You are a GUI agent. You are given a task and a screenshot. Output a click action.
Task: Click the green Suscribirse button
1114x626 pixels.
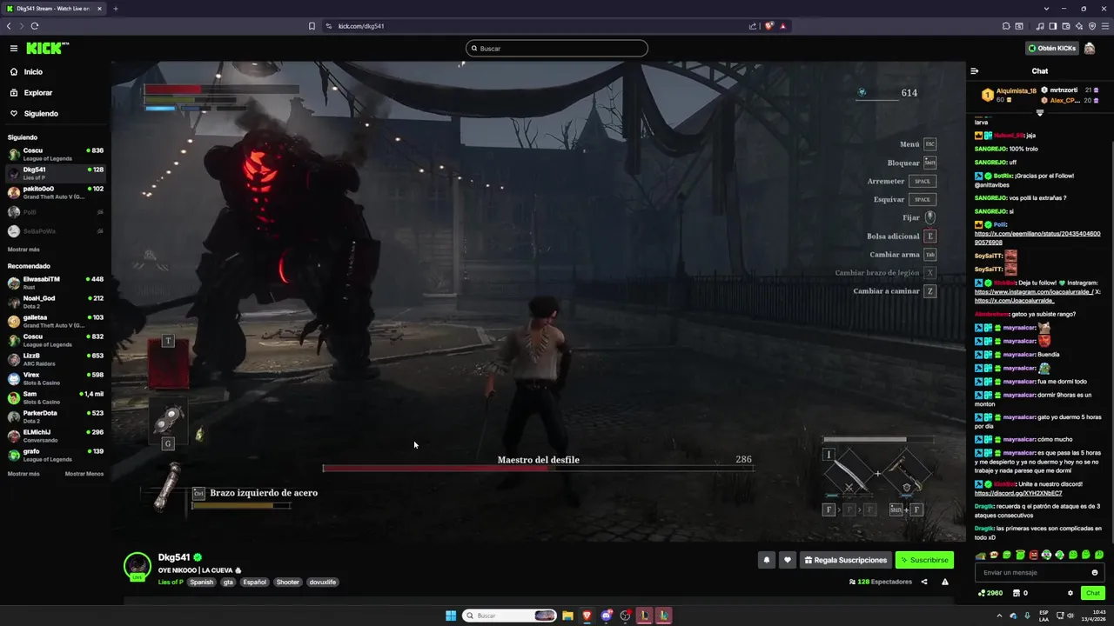coord(924,560)
